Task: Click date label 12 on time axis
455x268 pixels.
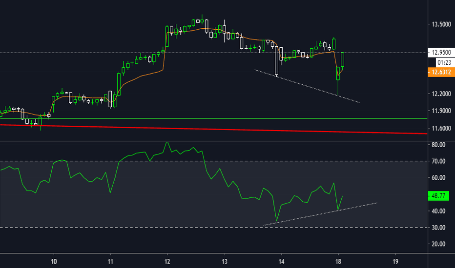Action: coord(167,262)
